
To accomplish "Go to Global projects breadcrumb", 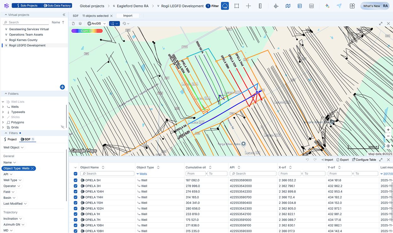I will (x=92, y=6).
